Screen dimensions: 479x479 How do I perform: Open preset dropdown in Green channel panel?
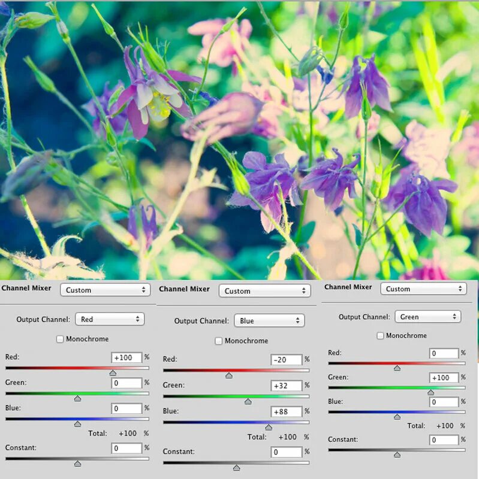424,289
